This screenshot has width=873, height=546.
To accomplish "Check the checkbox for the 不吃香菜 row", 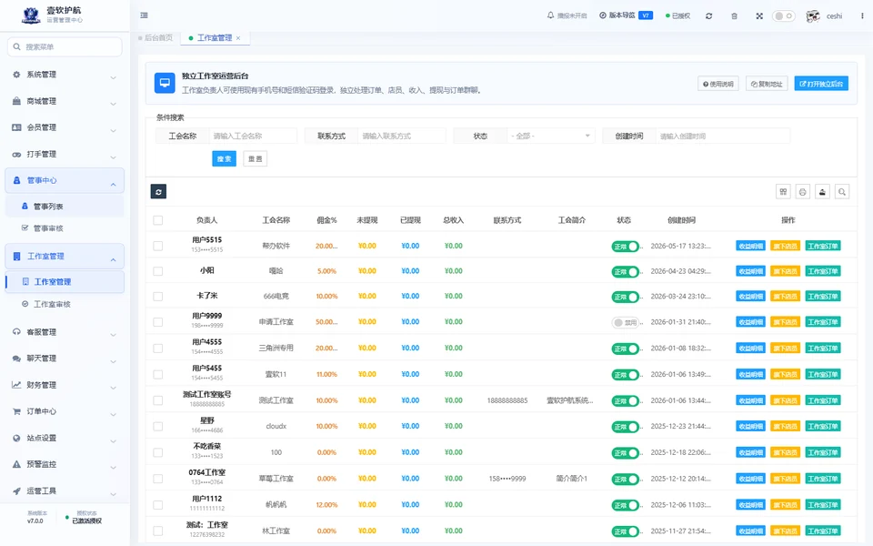I will [x=158, y=452].
